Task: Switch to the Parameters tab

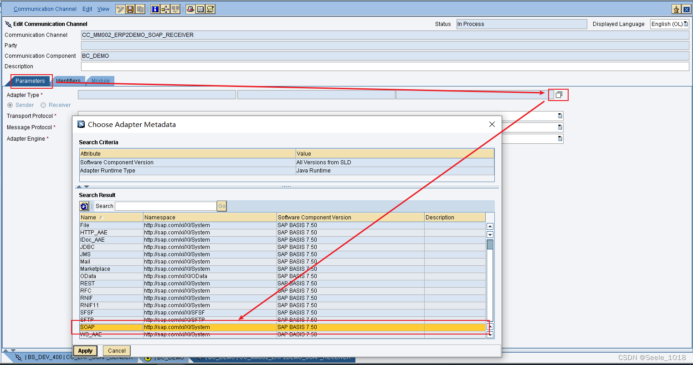Action: click(30, 81)
